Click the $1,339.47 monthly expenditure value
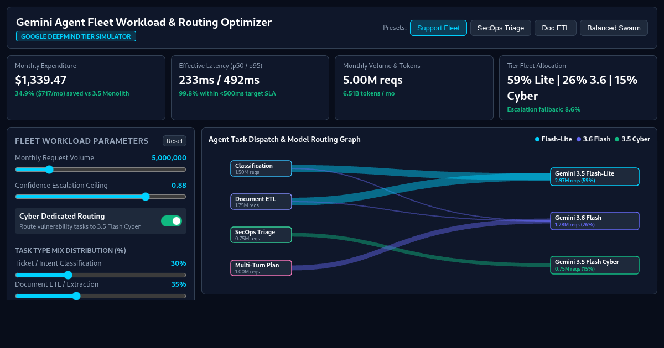 [x=41, y=80]
